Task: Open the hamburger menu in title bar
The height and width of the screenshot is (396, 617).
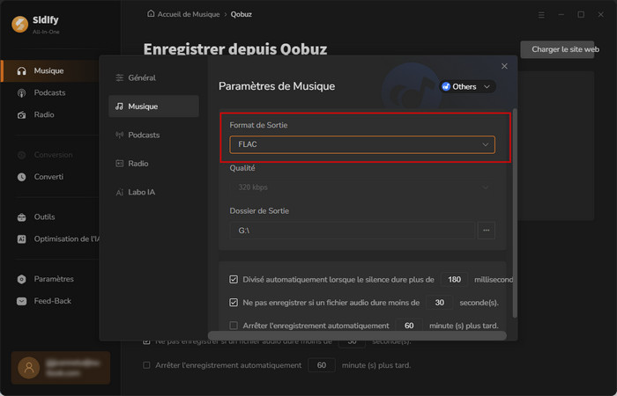Action: click(541, 15)
